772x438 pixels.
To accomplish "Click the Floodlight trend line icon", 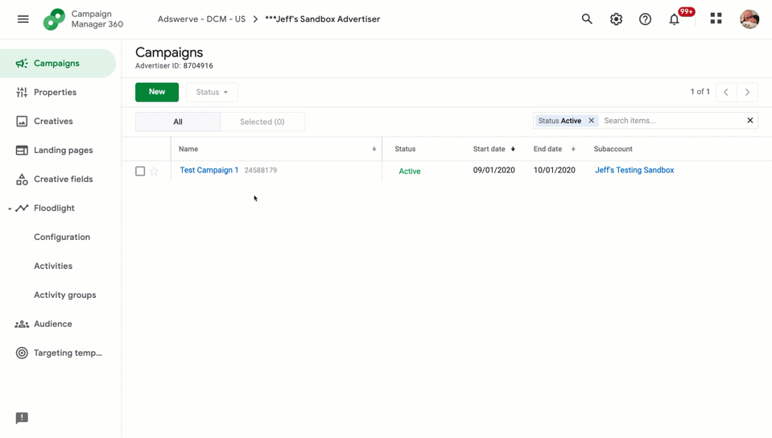I will pyautogui.click(x=22, y=208).
